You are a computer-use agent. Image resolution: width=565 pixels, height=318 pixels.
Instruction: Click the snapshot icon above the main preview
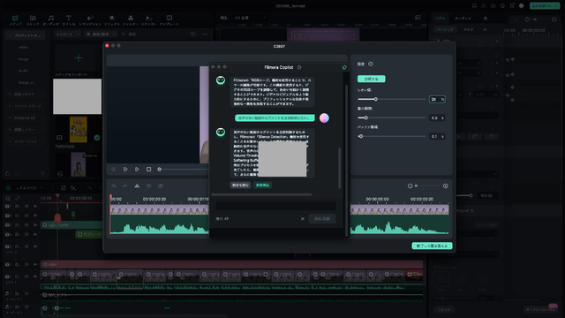tap(418, 18)
